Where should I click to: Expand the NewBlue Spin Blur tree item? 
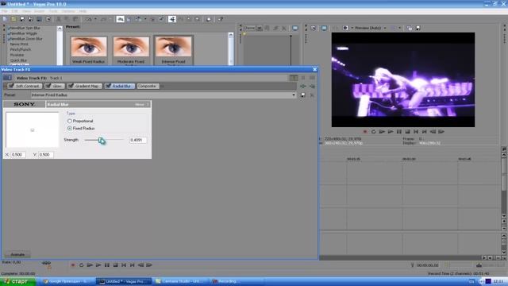[x=9, y=29]
